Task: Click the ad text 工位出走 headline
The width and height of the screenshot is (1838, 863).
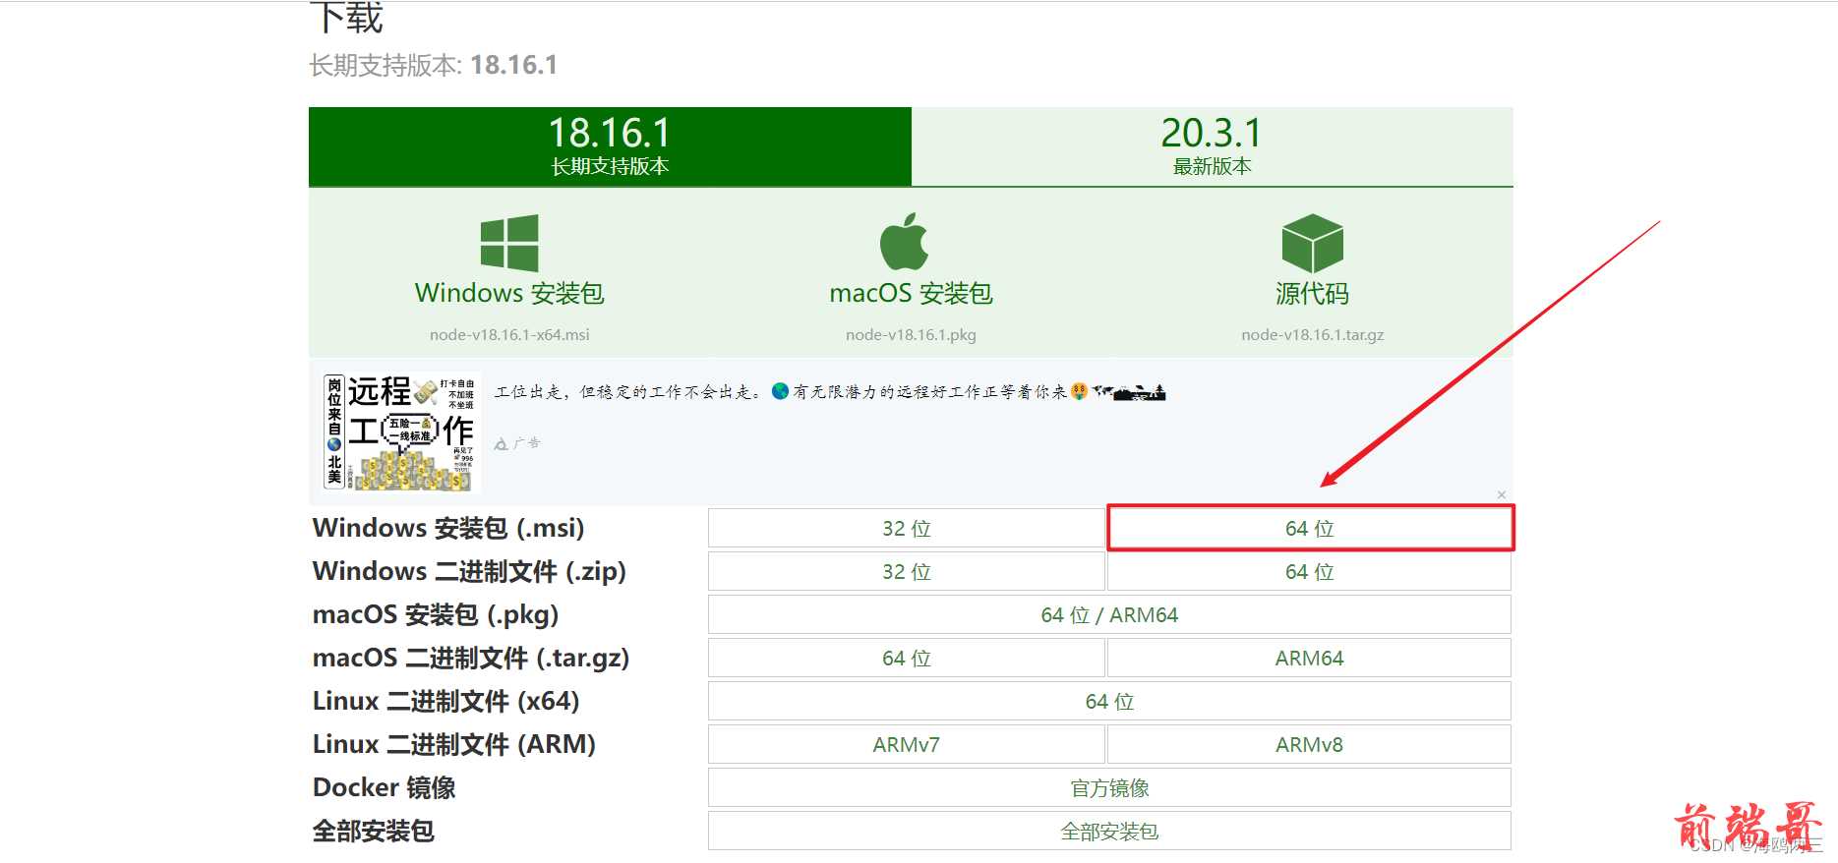Action: tap(829, 391)
